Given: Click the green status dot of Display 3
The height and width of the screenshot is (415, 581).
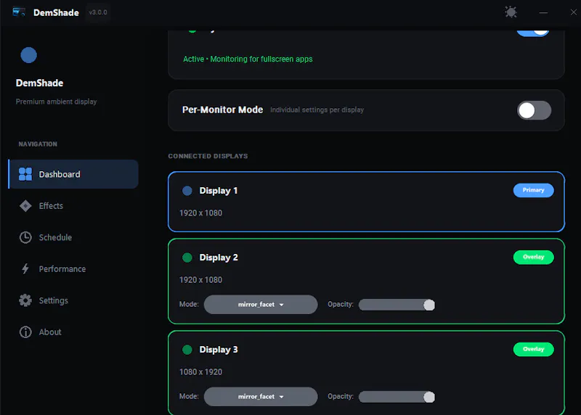Looking at the screenshot, I should pos(187,350).
